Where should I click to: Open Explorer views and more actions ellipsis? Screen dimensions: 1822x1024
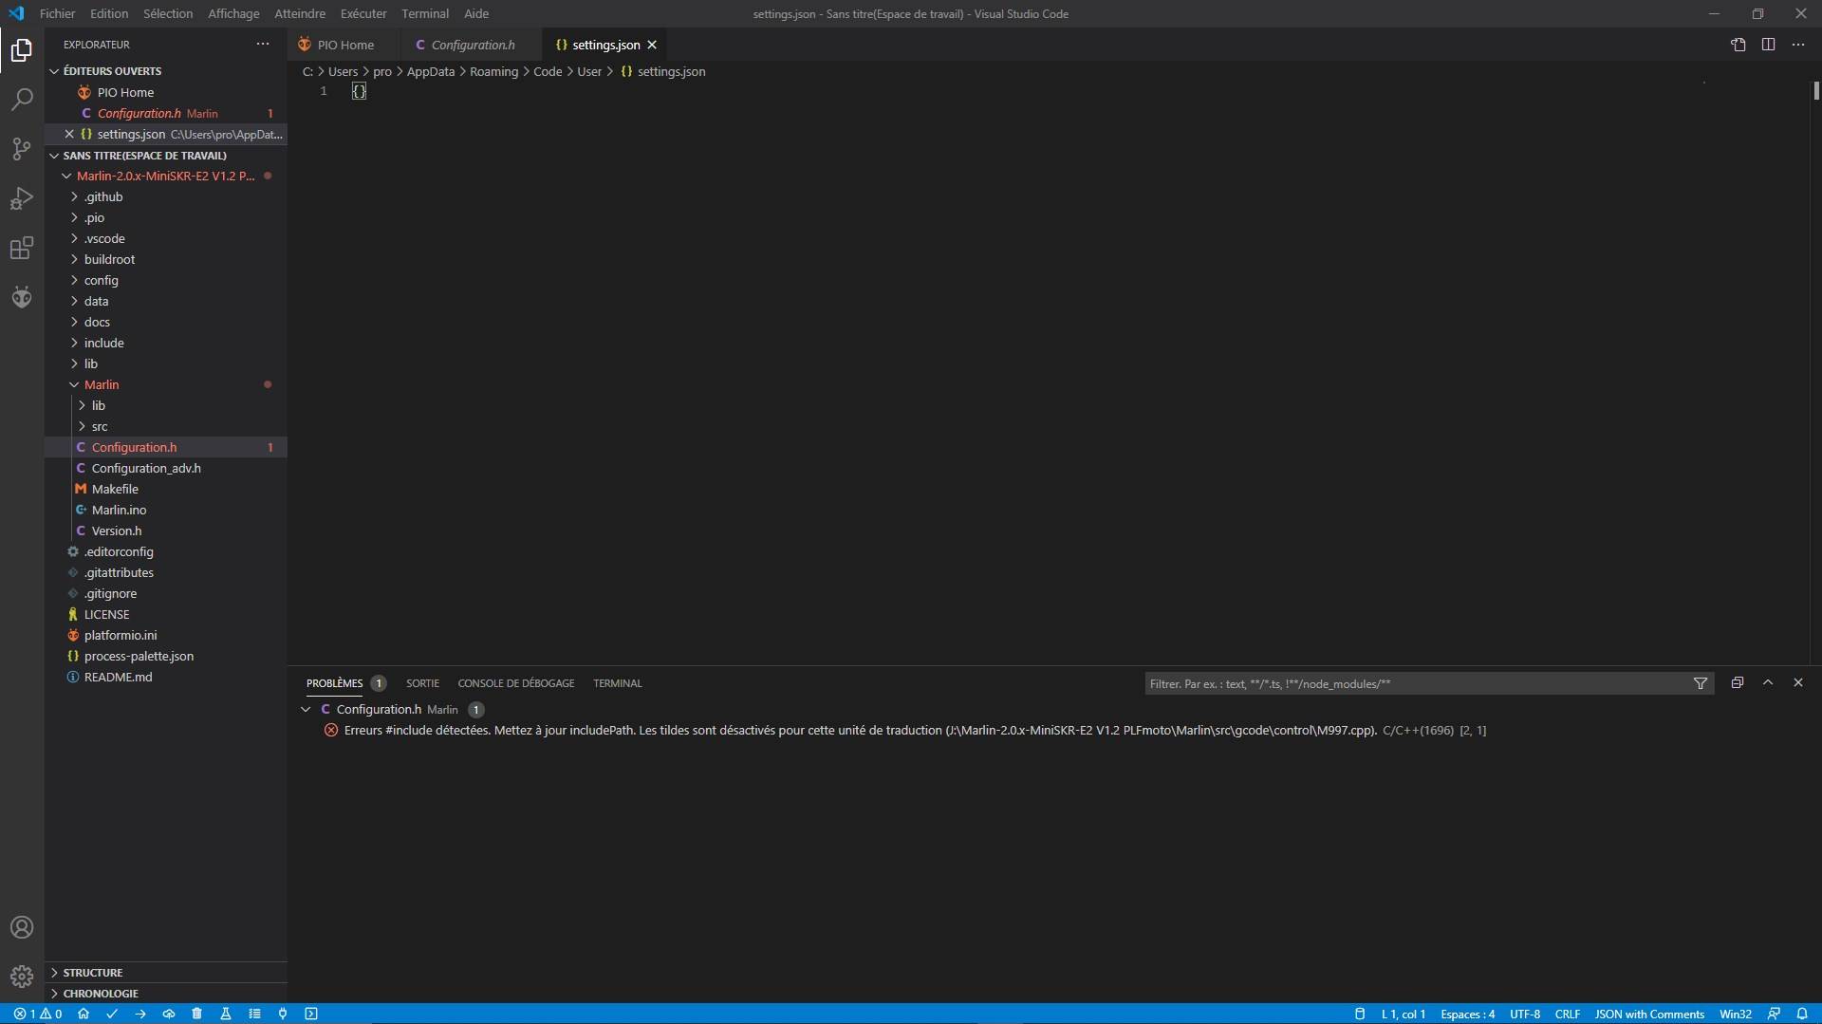[x=263, y=44]
